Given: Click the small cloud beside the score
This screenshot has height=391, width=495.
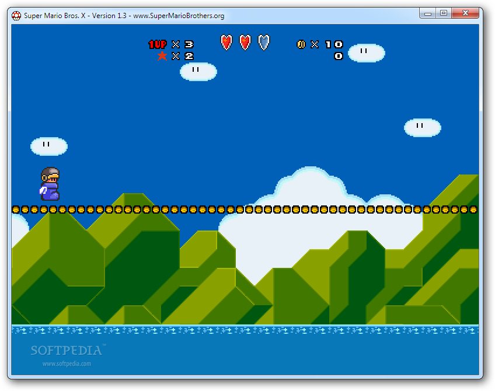Looking at the screenshot, I should pyautogui.click(x=367, y=53).
